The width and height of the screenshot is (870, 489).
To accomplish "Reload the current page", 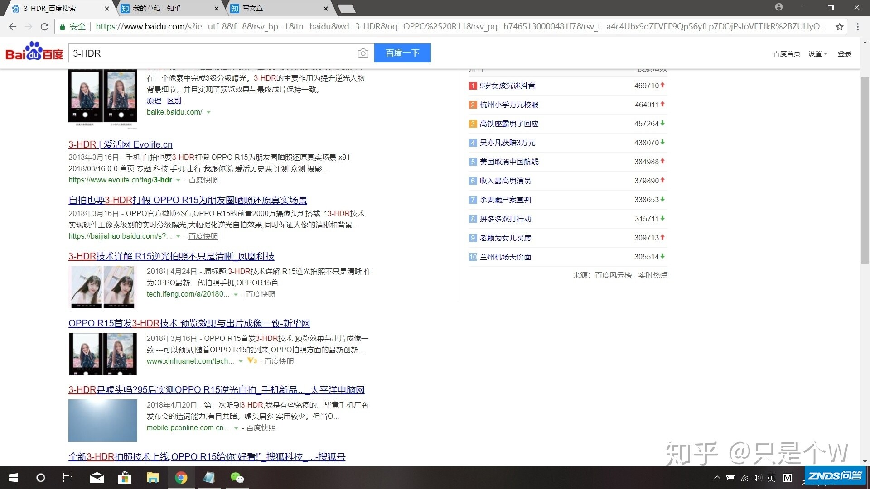I will pos(44,27).
